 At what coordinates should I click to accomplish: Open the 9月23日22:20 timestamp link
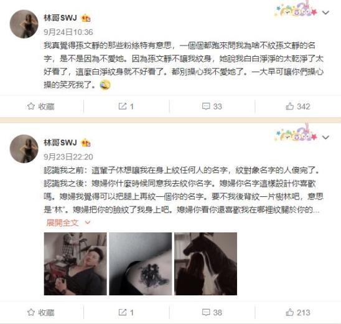(x=68, y=157)
